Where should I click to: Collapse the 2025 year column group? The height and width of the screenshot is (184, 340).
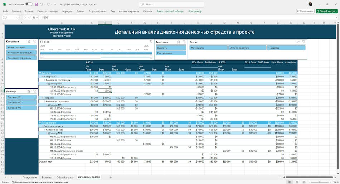point(219,62)
